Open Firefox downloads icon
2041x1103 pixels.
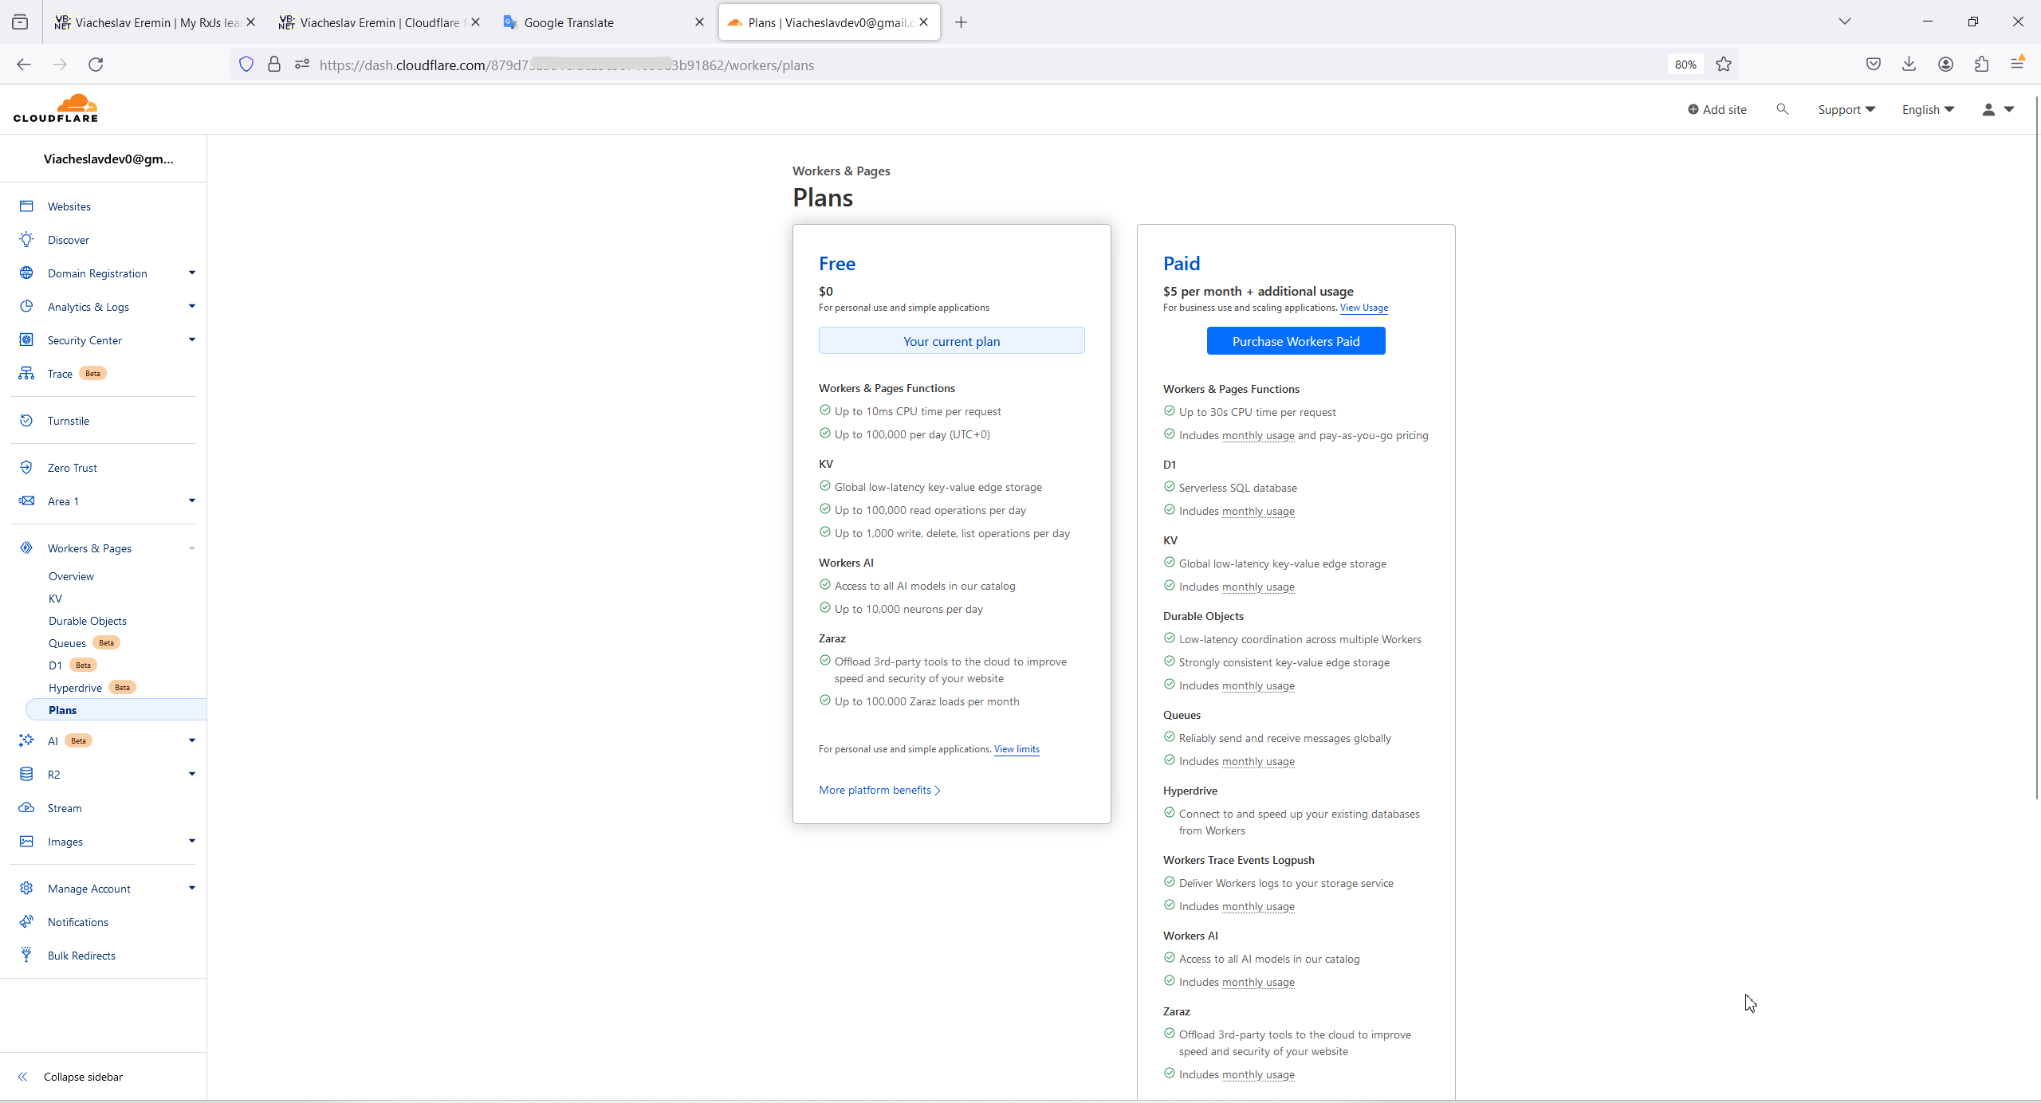pyautogui.click(x=1909, y=65)
